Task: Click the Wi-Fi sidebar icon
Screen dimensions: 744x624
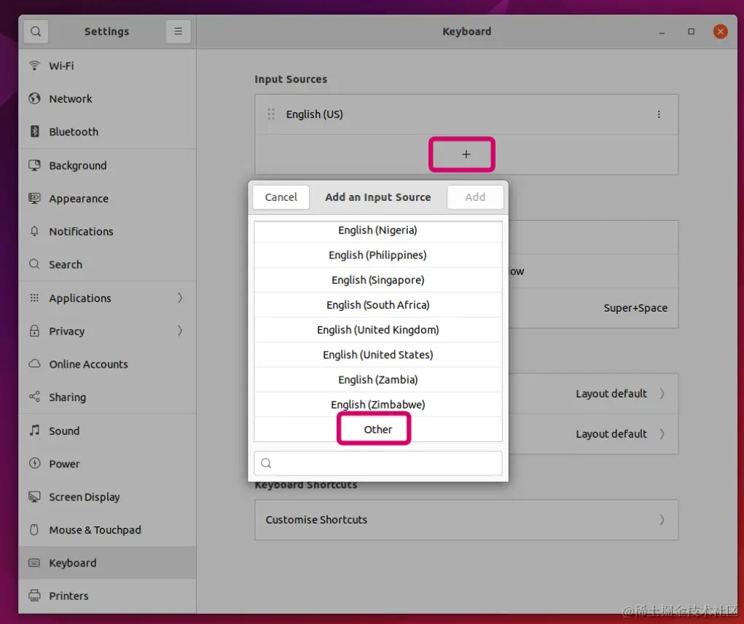Action: coord(34,66)
